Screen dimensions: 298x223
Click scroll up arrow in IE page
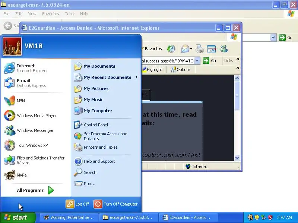[237, 78]
